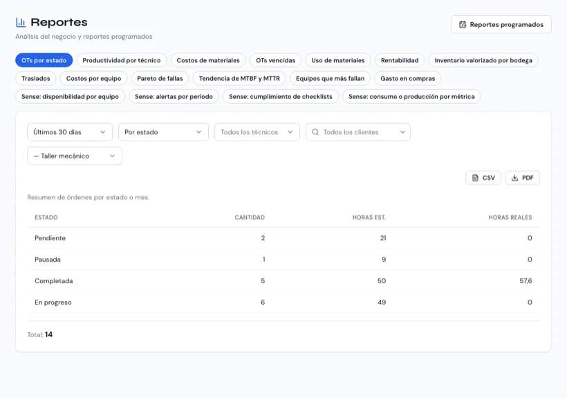Click the CANTIDAD column header
The image size is (567, 398).
pos(250,217)
